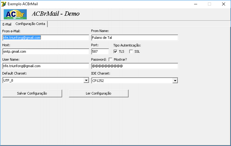
Task: Click the 'ACBrMail - Demo' heading text
Action: pyautogui.click(x=56, y=14)
